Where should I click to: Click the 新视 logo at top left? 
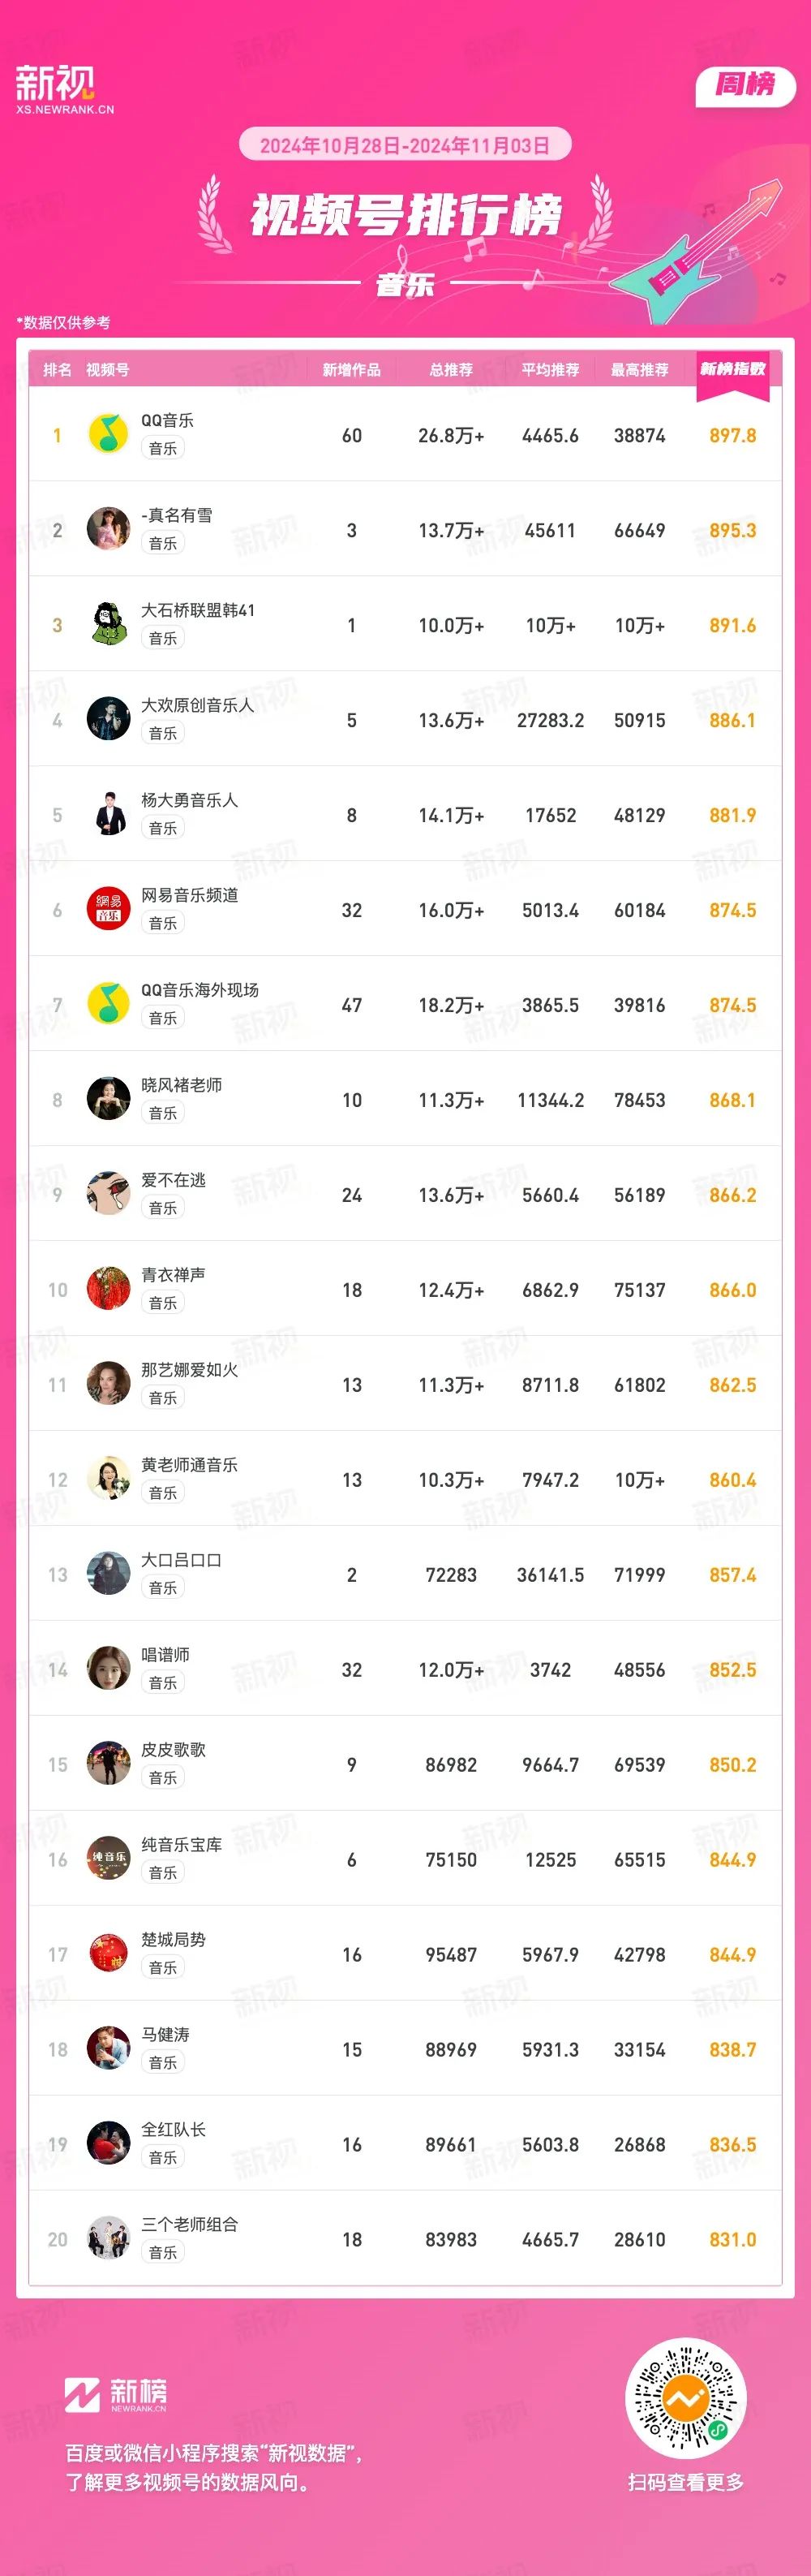64,90
